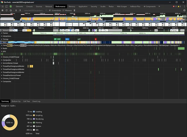187x137 pixels.
Task: Click the red error count indicator
Action: [x=175, y=6]
